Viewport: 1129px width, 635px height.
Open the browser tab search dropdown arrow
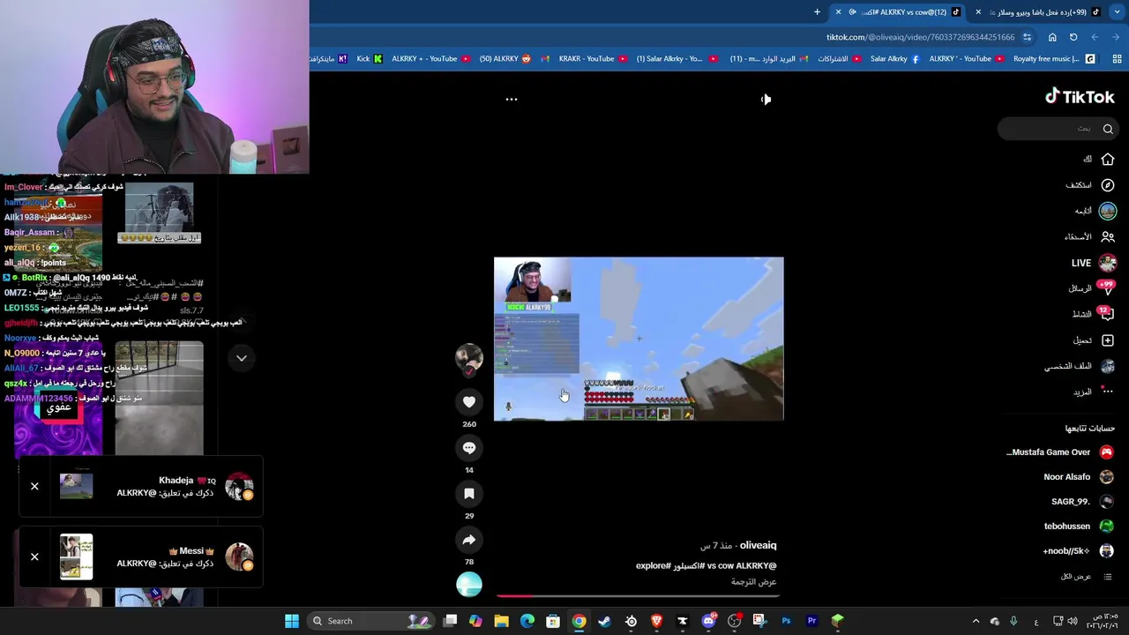(1117, 12)
